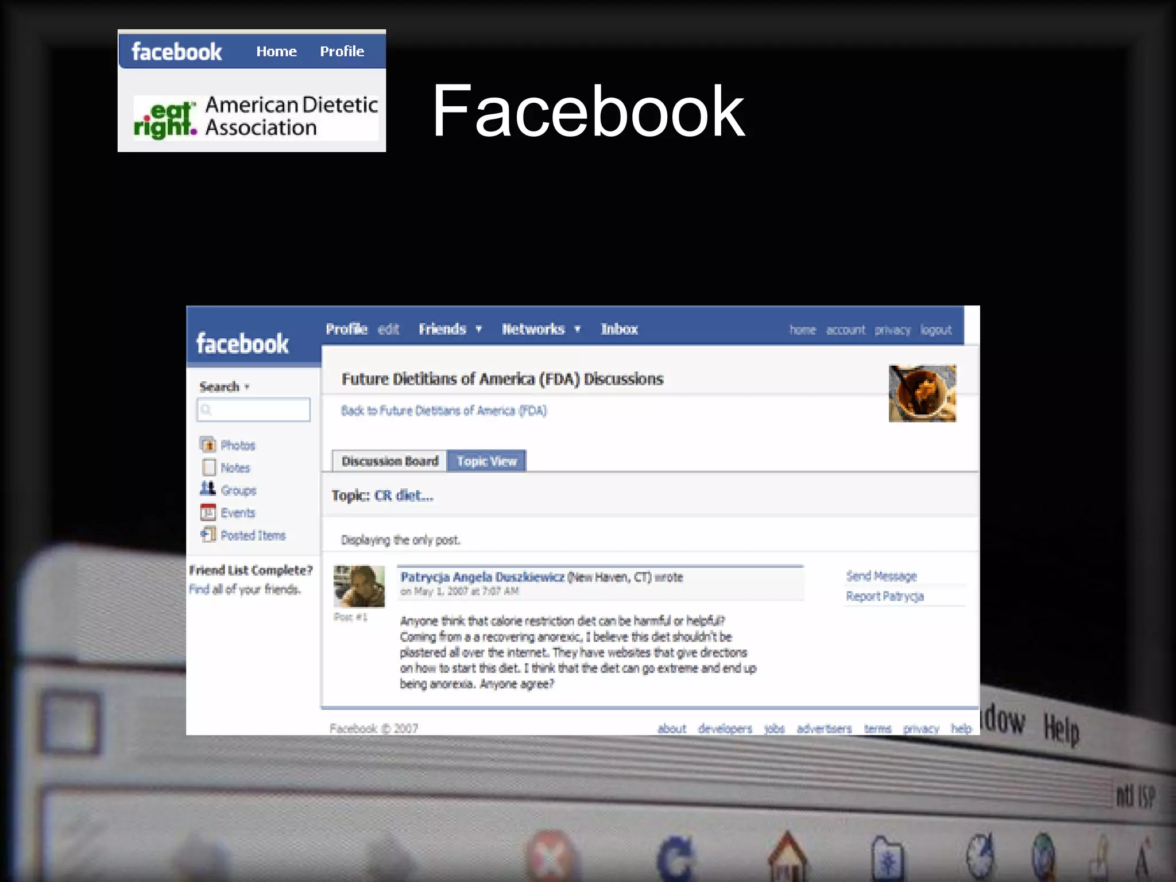Click the Notes sidebar icon
Image resolution: width=1176 pixels, height=882 pixels.
[208, 467]
